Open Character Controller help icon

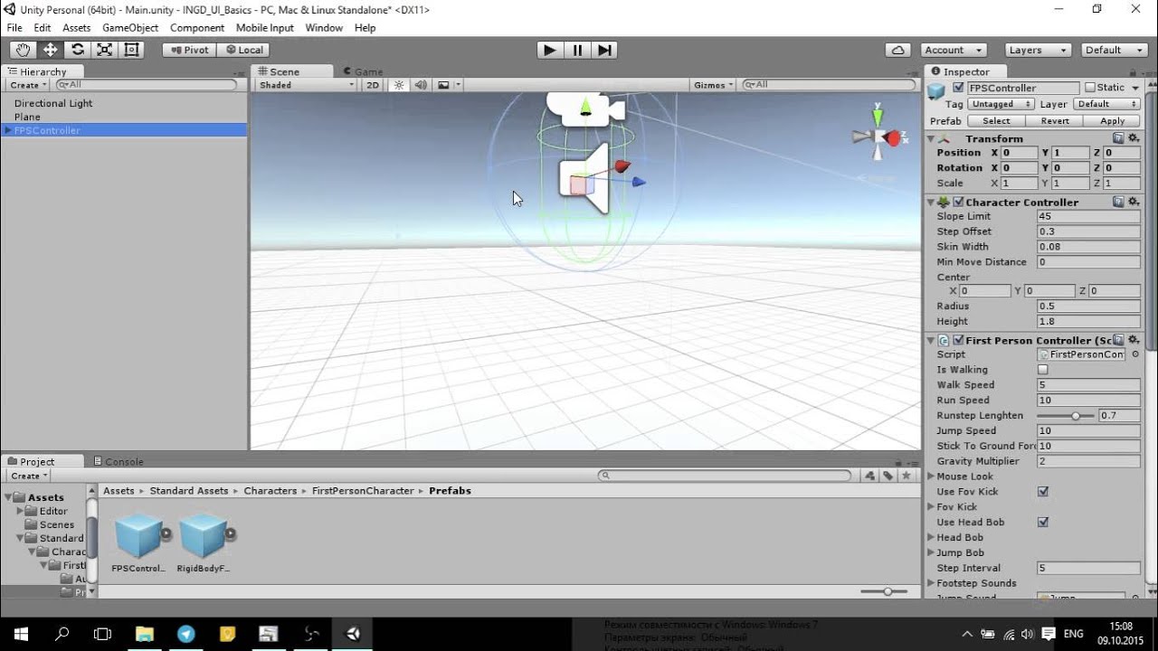[1118, 202]
